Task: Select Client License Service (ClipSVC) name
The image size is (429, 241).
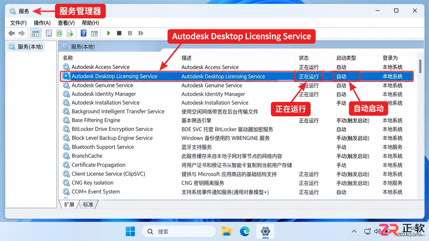Action: [108, 174]
